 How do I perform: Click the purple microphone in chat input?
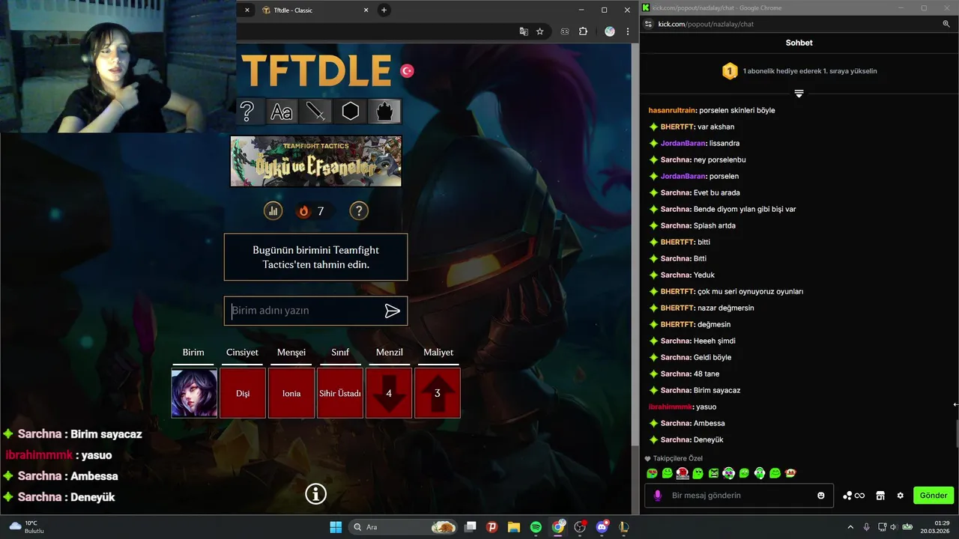pos(658,496)
